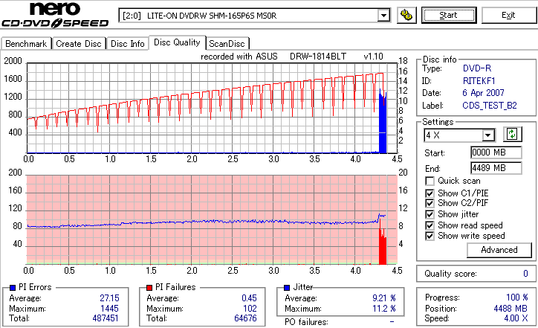This screenshot has width=538, height=328.
Task: Click the blue Jitter legend square
Action: click(287, 288)
